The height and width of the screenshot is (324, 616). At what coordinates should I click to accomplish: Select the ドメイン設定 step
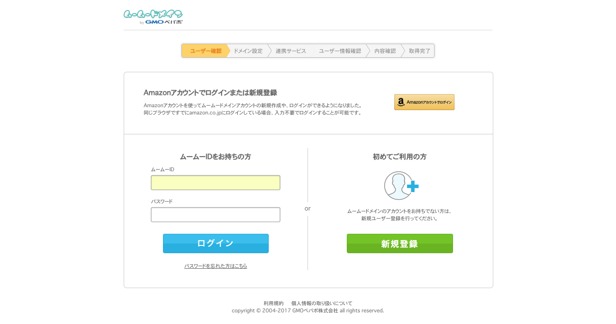(x=248, y=51)
